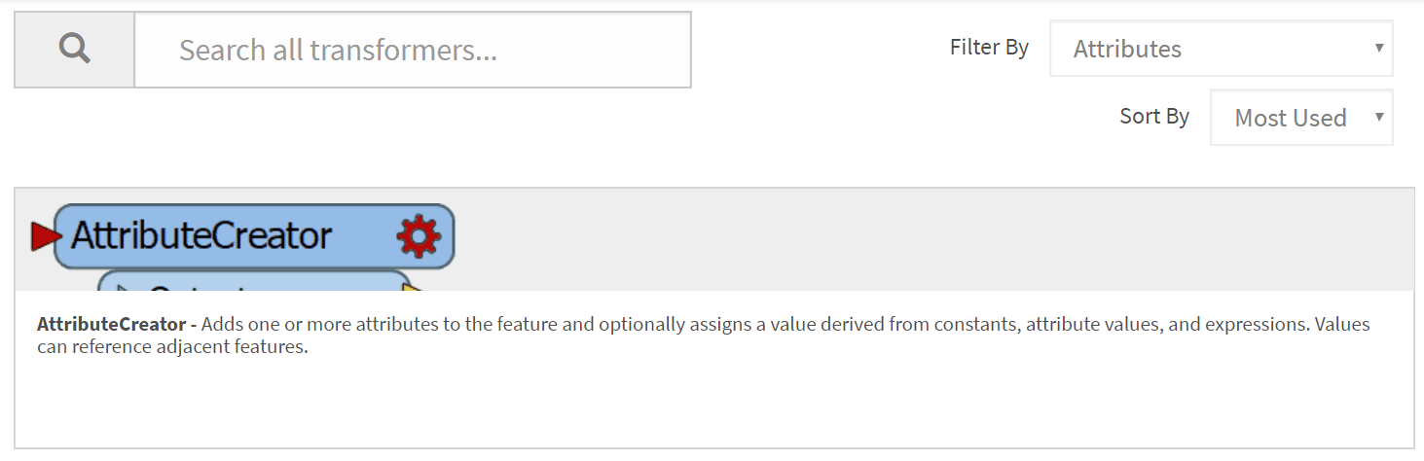Viewport: 1424px width, 461px height.
Task: Select the Attributes text in filter box
Action: coord(1127,49)
